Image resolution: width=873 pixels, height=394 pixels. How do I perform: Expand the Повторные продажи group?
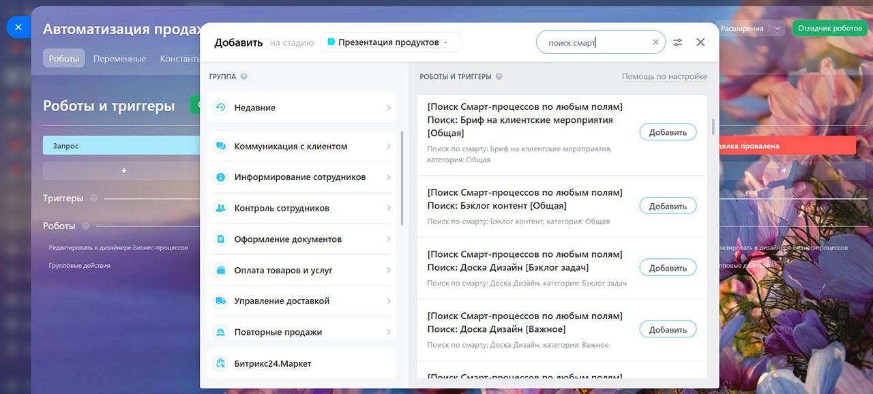click(388, 332)
